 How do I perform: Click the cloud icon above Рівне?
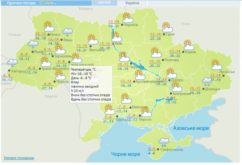pos(67,33)
